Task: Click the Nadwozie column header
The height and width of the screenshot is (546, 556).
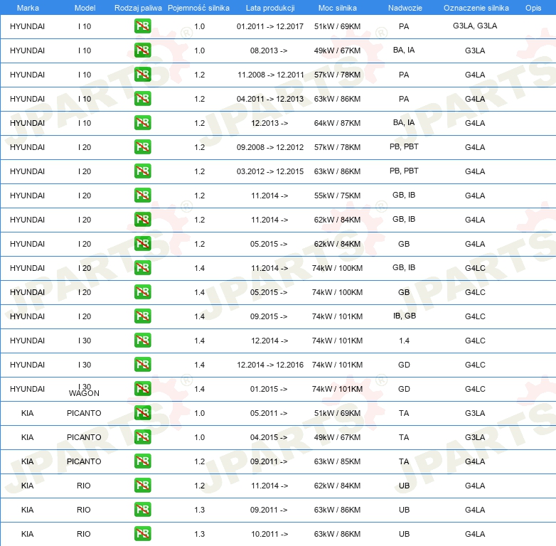Action: coord(405,8)
